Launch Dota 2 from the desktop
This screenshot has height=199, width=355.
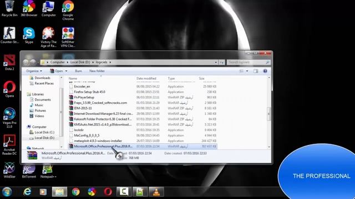(x=9, y=62)
